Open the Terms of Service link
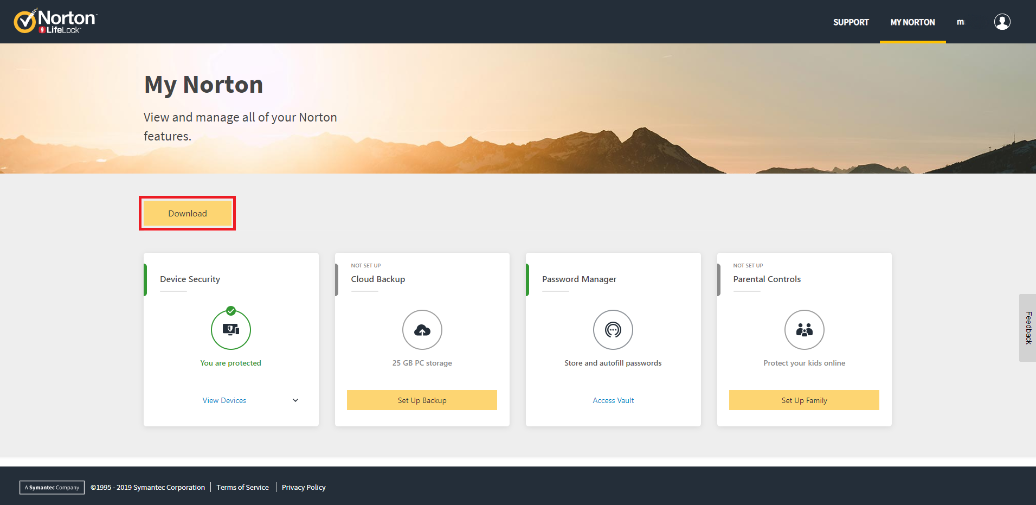Image resolution: width=1036 pixels, height=505 pixels. (x=242, y=487)
